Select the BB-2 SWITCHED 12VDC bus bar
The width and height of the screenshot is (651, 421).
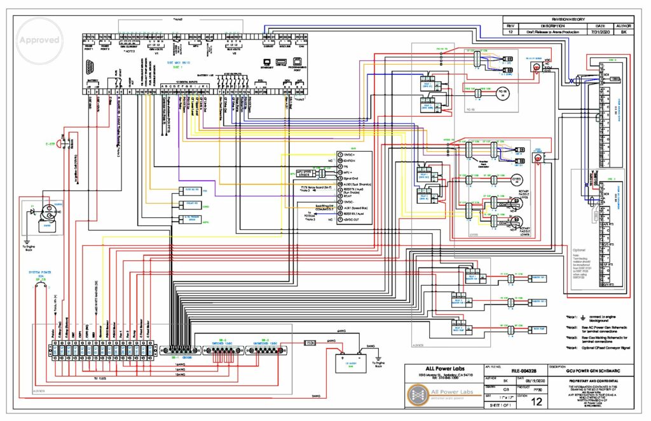(224, 351)
